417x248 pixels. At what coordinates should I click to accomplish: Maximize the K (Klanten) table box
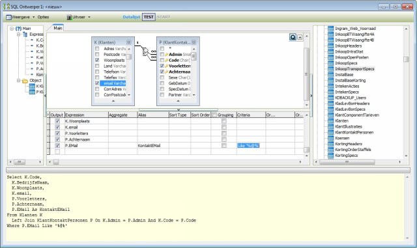[x=129, y=42]
